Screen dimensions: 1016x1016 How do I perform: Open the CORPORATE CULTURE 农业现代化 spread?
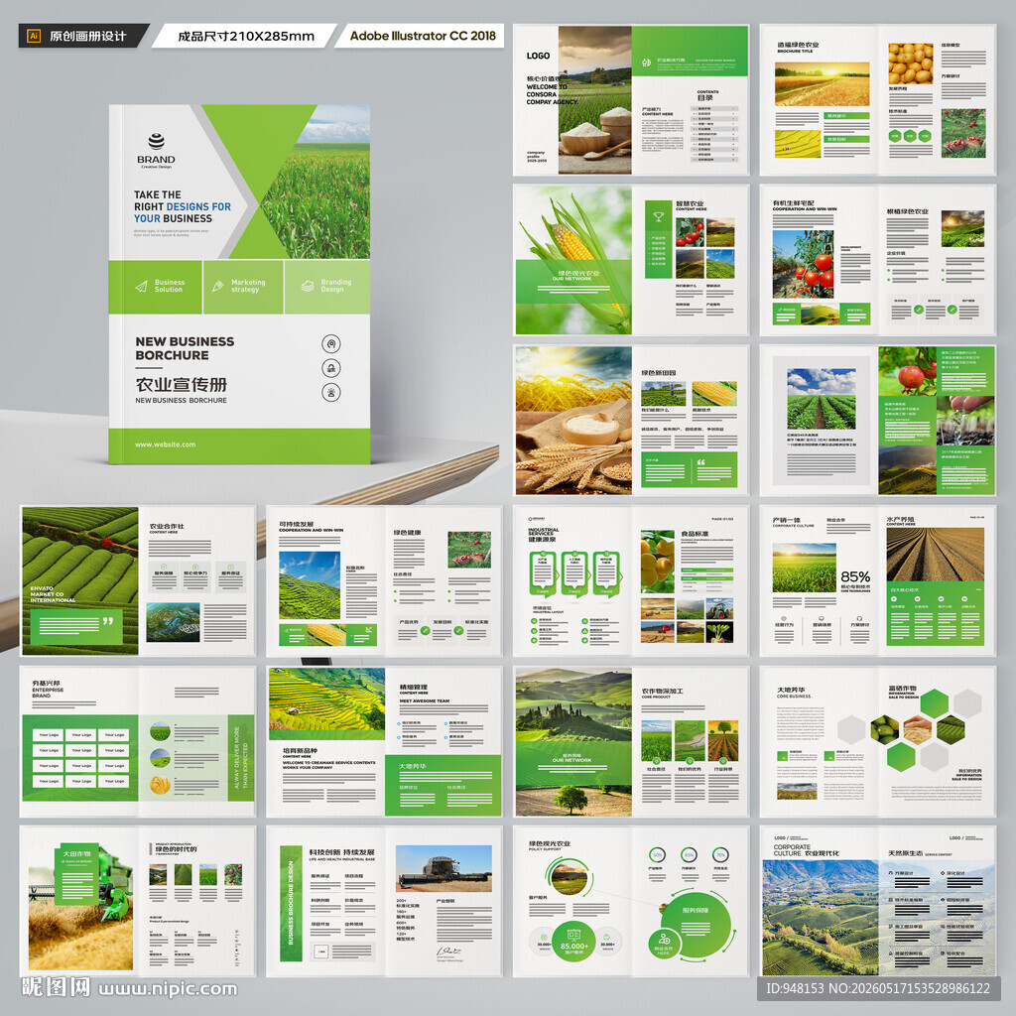pyautogui.click(x=877, y=901)
